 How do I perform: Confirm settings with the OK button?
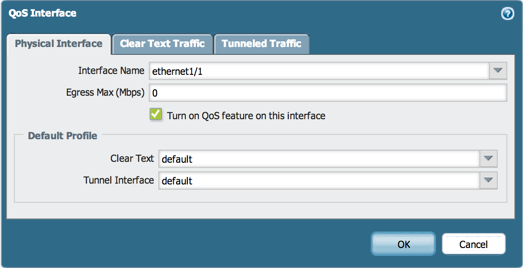[402, 244]
